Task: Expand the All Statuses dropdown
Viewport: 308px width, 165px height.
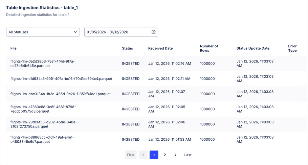Action: (x=43, y=32)
